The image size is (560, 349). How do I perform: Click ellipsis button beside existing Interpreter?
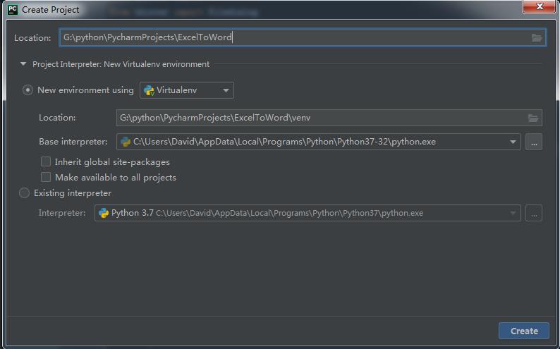point(534,213)
